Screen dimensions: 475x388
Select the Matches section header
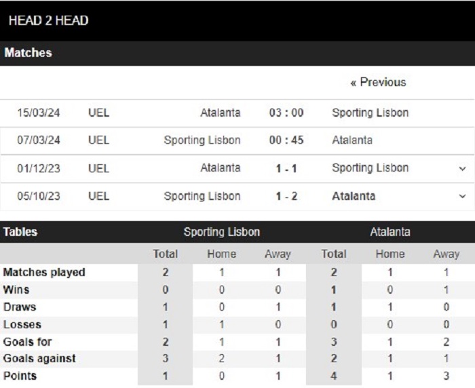pos(28,53)
